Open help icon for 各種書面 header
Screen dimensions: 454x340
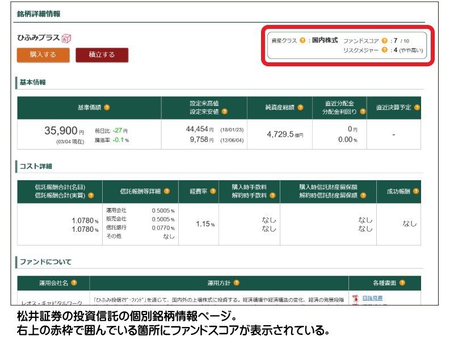tap(402, 283)
